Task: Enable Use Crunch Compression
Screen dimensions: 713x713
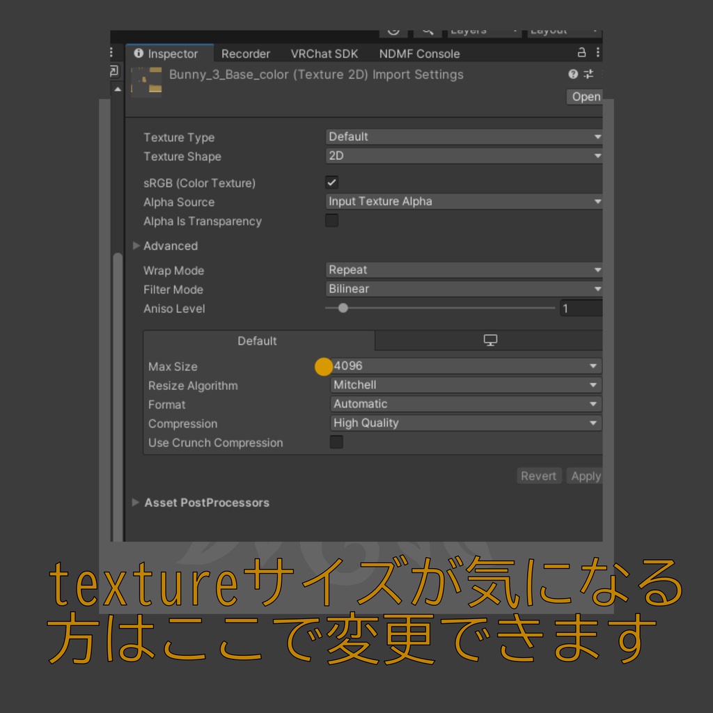Action: [336, 441]
